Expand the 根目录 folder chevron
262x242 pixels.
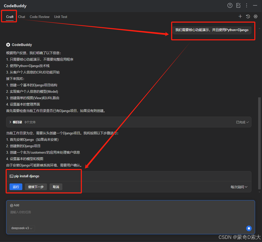pyautogui.click(x=10, y=122)
